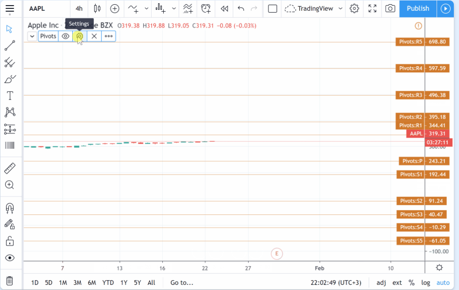Select the trend line drawing tool
The image size is (459, 290).
10,46
